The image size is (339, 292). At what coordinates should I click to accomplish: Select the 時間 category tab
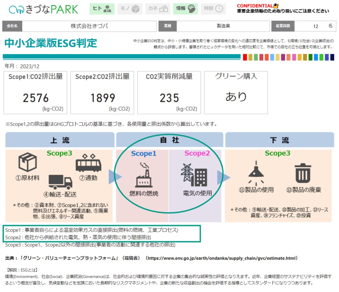pyautogui.click(x=213, y=9)
